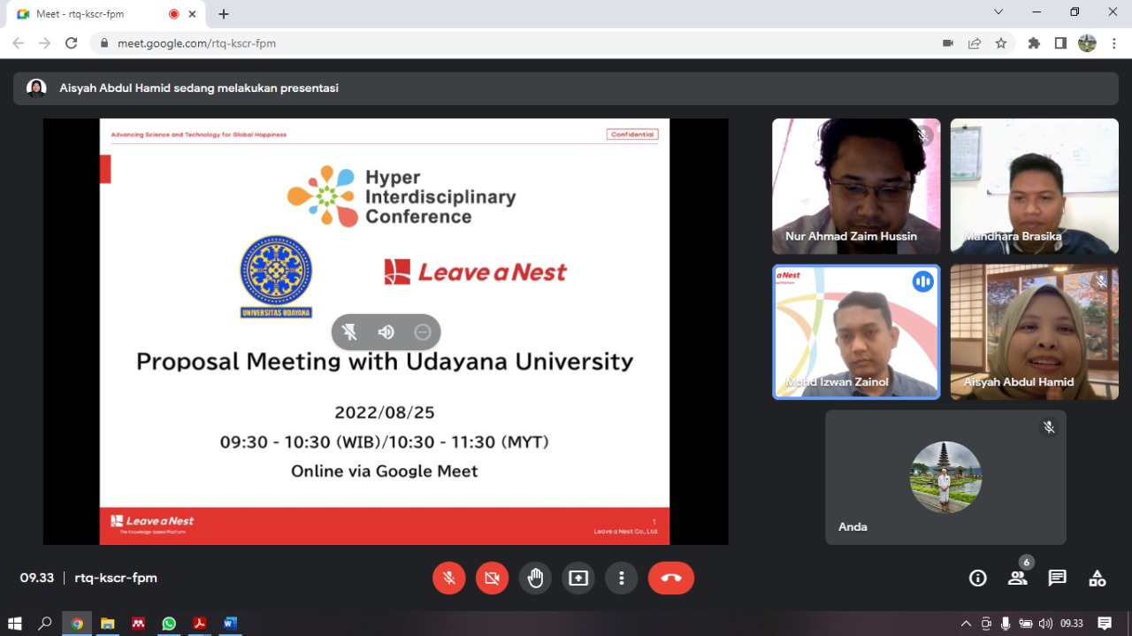
Task: Click the Proposal Meeting slide title
Action: tap(385, 361)
